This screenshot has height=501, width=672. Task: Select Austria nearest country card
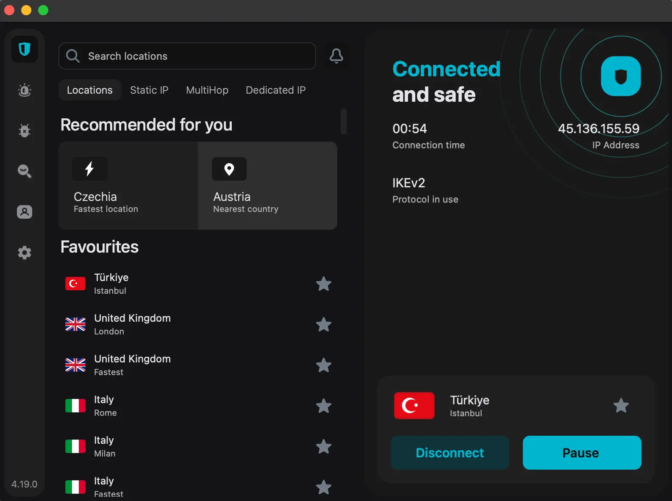267,186
